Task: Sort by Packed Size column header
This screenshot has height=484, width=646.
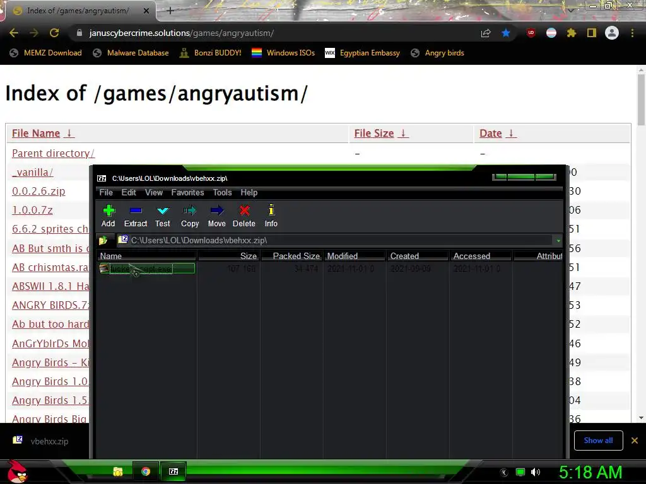Action: pyautogui.click(x=292, y=256)
